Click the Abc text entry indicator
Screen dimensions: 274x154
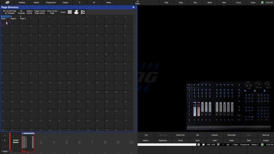pyautogui.click(x=228, y=145)
